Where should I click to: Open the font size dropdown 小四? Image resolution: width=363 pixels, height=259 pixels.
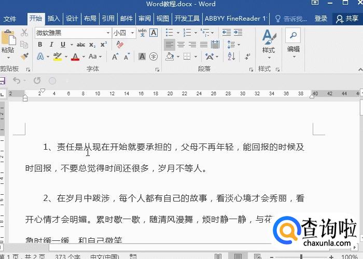coord(123,33)
